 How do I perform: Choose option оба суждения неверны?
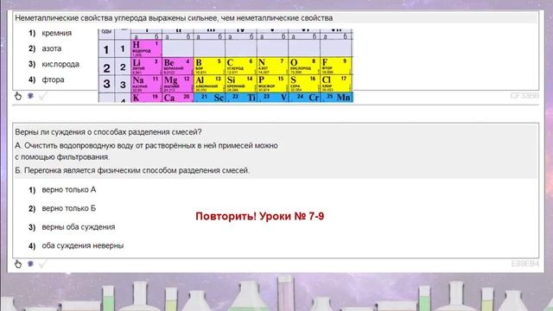[x=76, y=245]
